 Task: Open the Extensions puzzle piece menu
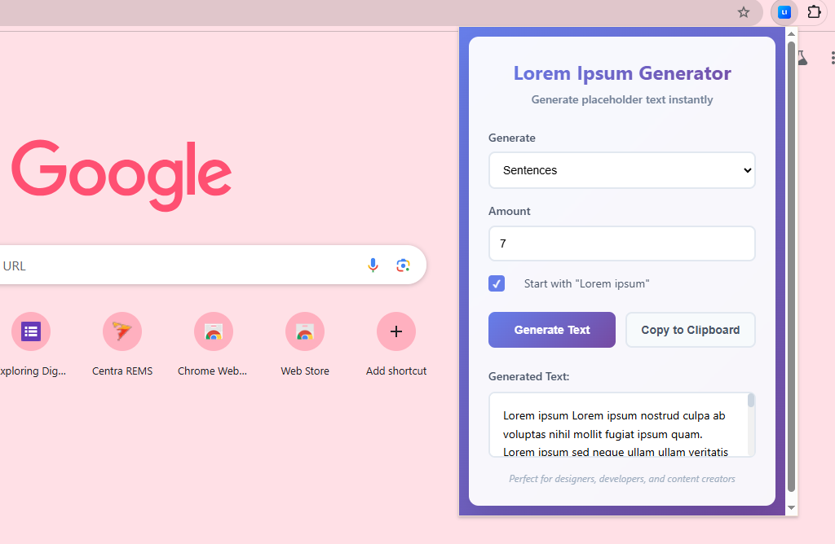coord(814,12)
